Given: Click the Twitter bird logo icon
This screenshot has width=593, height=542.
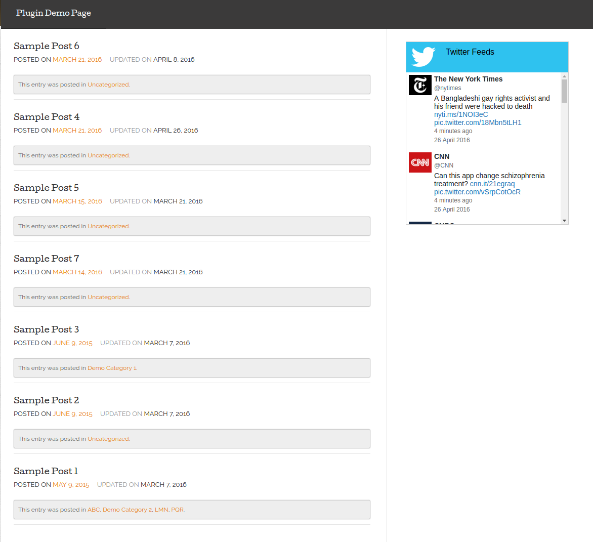Looking at the screenshot, I should (x=423, y=57).
